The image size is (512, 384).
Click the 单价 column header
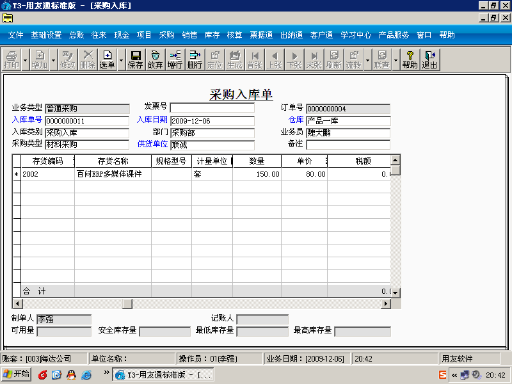pos(305,161)
